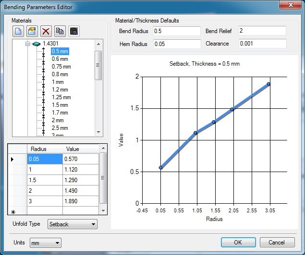The width and height of the screenshot is (305, 255).
Task: Click the materials tree scroll down arrow
Action: (x=98, y=132)
